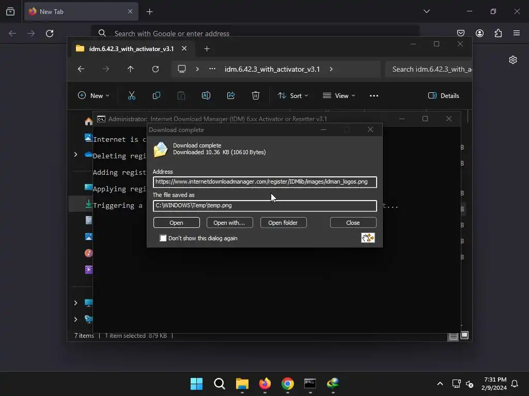529x396 pixels.
Task: Add a new File Explorer tab
Action: [207, 49]
